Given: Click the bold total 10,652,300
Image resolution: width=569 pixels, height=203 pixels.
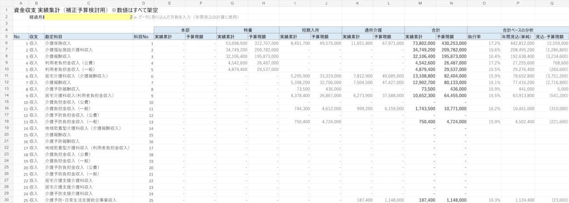Looking at the screenshot, I should pyautogui.click(x=424, y=95).
